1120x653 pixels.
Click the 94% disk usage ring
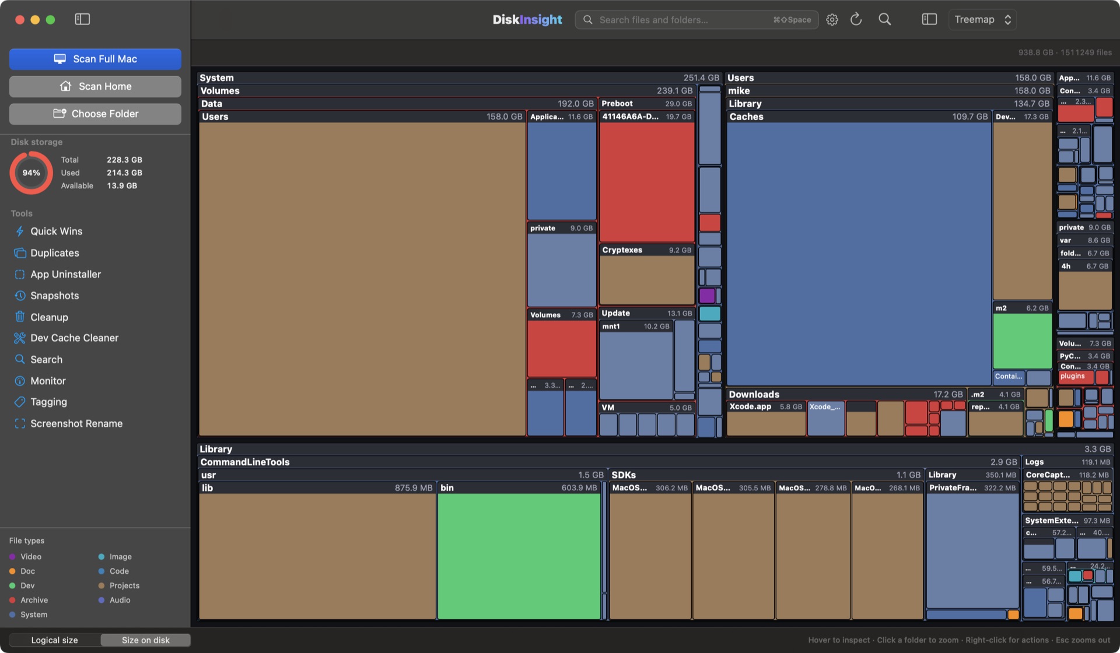coord(31,173)
